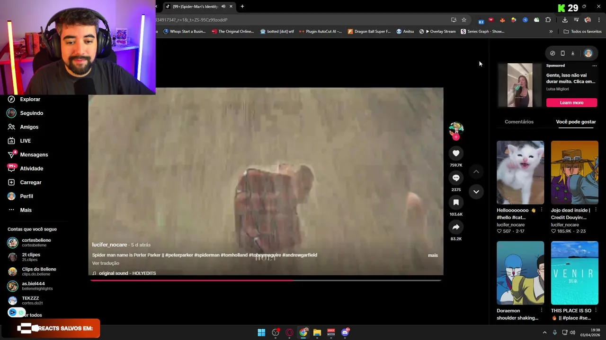
Task: Click the TikTok coins icon in top pill
Action: coord(553,53)
